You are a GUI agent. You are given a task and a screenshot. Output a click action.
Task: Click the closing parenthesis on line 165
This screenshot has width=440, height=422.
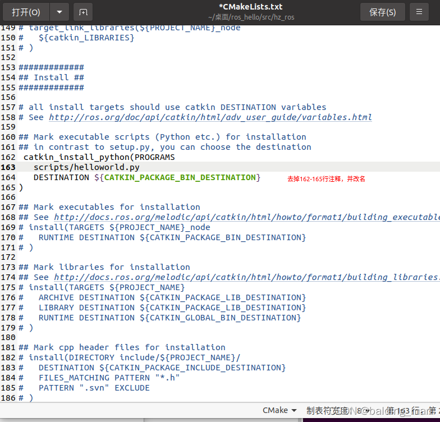click(x=21, y=187)
